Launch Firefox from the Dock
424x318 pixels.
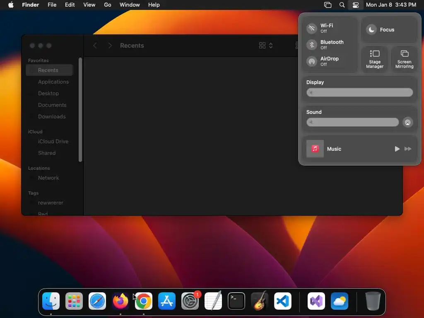[120, 301]
